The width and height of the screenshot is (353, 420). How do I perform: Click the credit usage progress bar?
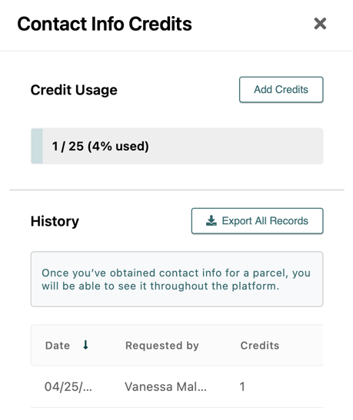point(177,146)
